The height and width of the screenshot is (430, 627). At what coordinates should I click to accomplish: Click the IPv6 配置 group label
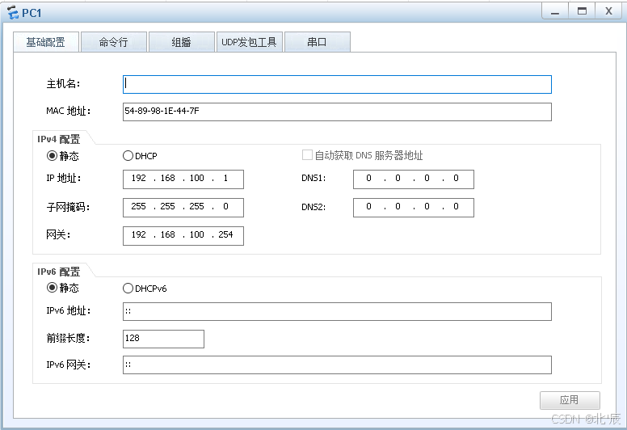(x=59, y=272)
